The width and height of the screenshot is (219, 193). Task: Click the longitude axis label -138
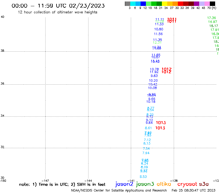[174, 181]
